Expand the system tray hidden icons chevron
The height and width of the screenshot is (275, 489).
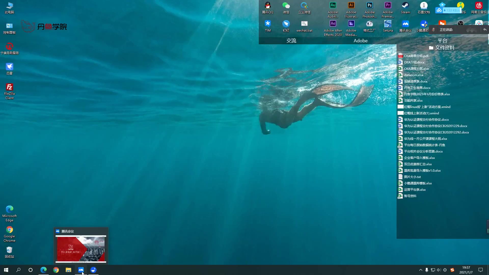point(420,270)
